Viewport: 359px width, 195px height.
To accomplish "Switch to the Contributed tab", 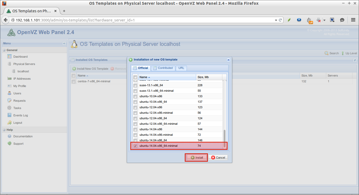I will pyautogui.click(x=163, y=68).
